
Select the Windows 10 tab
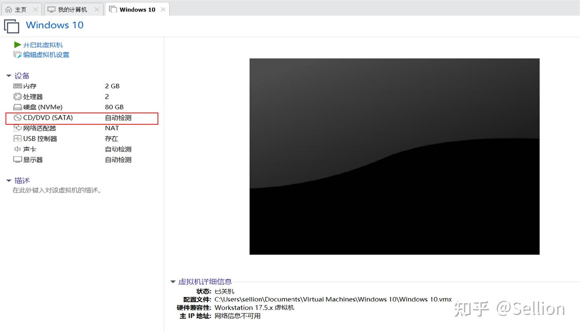point(136,8)
